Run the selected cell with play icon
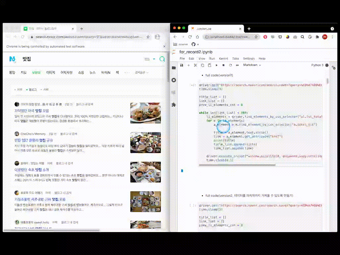The height and width of the screenshot is (255, 340). [x=216, y=65]
